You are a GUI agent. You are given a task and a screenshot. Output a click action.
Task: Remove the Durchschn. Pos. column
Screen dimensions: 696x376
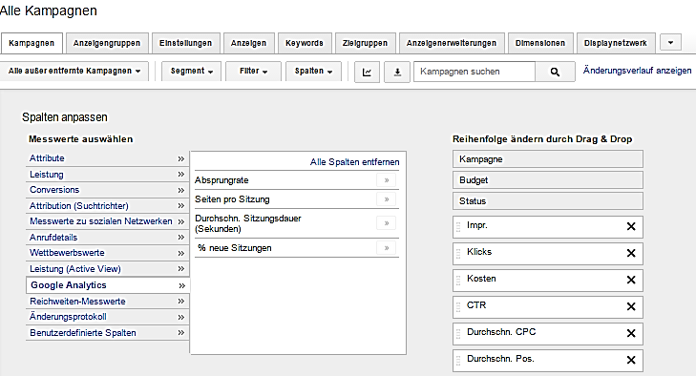click(631, 360)
